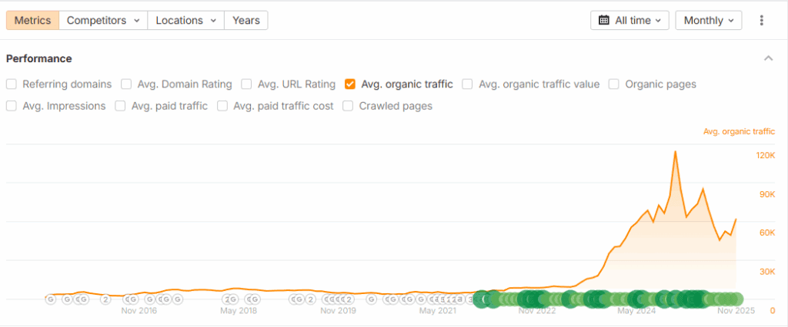Open the Locations dropdown
Screen dimensions: 788x327
[185, 20]
